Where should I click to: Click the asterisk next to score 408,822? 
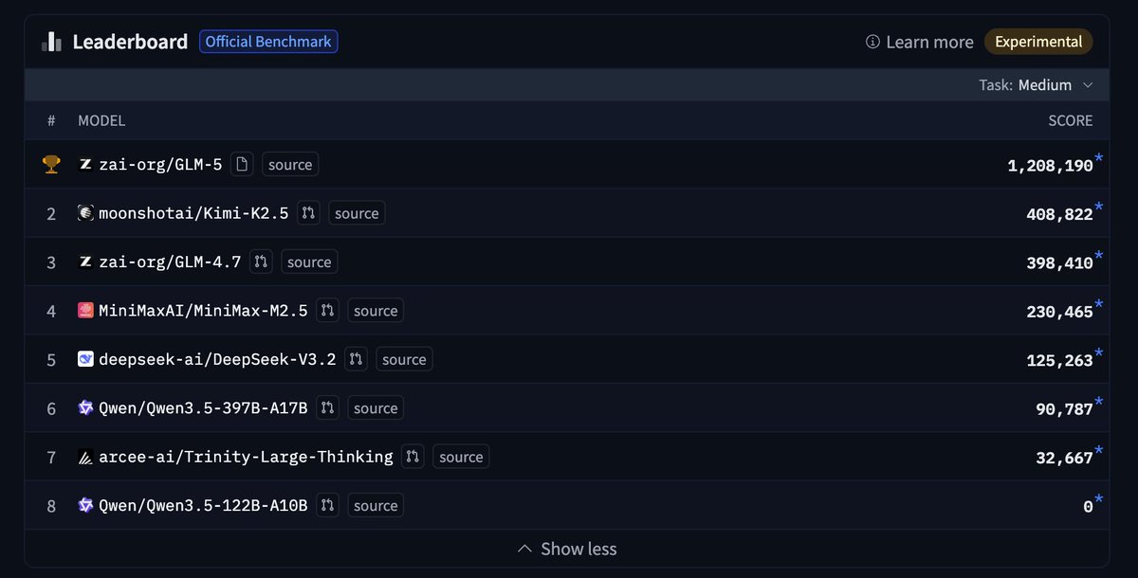point(1099,206)
